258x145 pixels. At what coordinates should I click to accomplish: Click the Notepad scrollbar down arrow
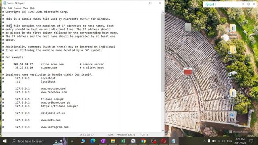click(163, 130)
